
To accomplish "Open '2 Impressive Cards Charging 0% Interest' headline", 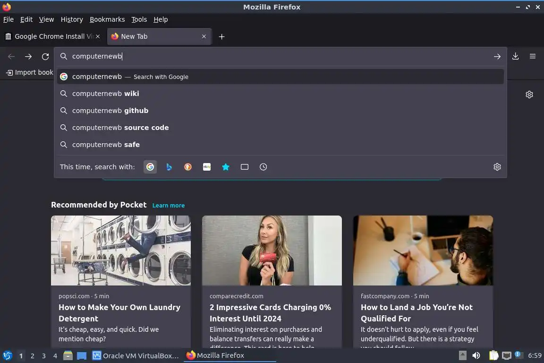I will click(270, 313).
